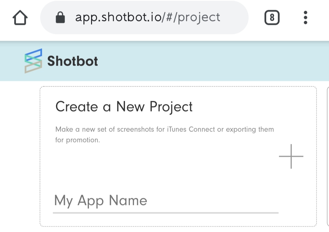Click the plus icon to create project
Image resolution: width=329 pixels, height=232 pixels.
[291, 156]
